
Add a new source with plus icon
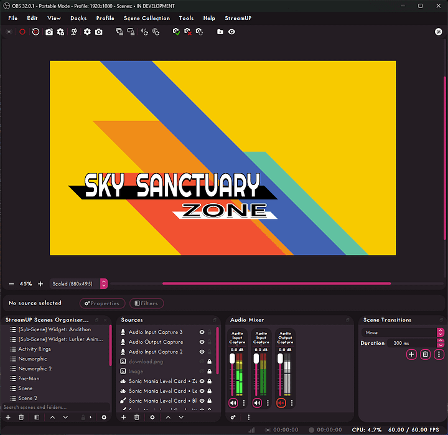tap(124, 418)
